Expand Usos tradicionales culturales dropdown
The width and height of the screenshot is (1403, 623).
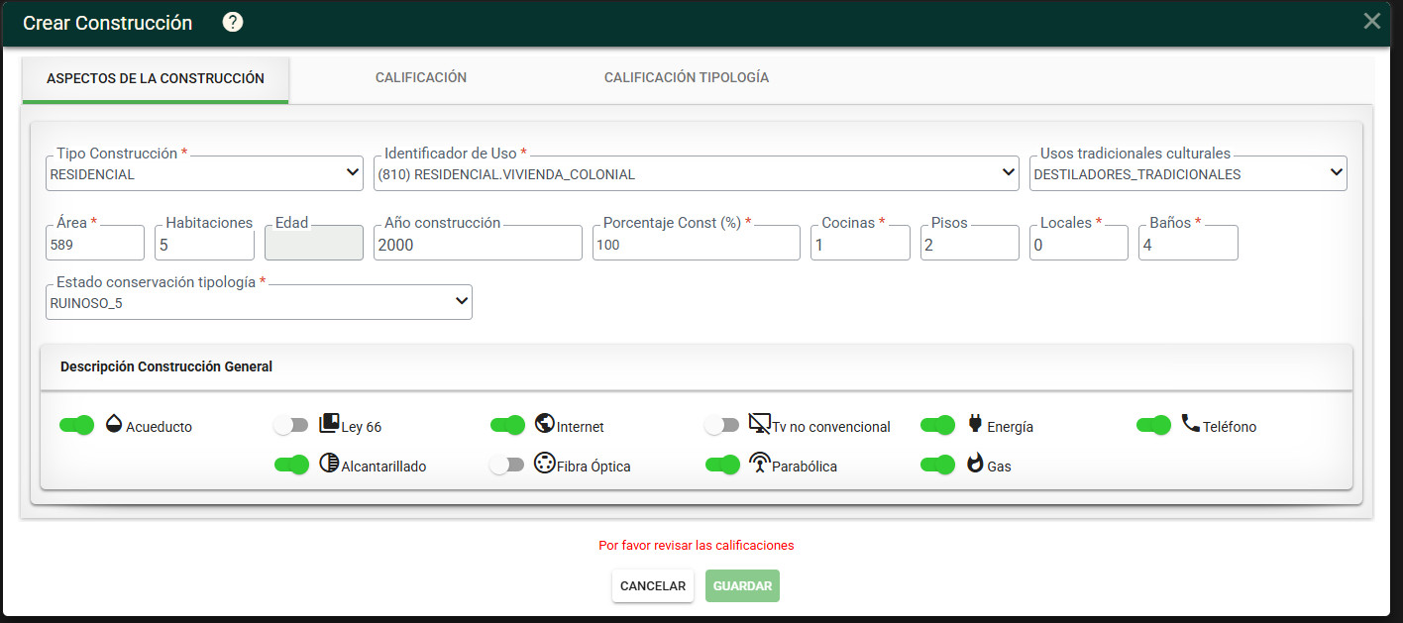[x=1188, y=173]
